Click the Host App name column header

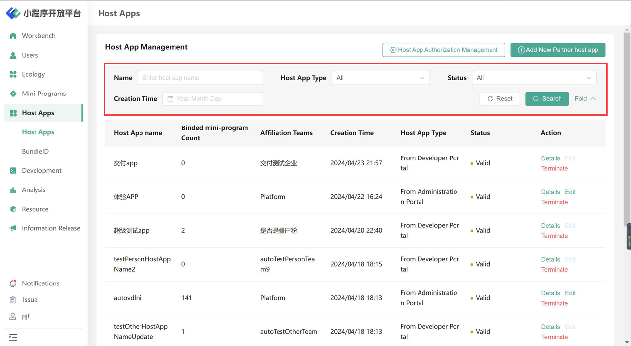pos(138,133)
